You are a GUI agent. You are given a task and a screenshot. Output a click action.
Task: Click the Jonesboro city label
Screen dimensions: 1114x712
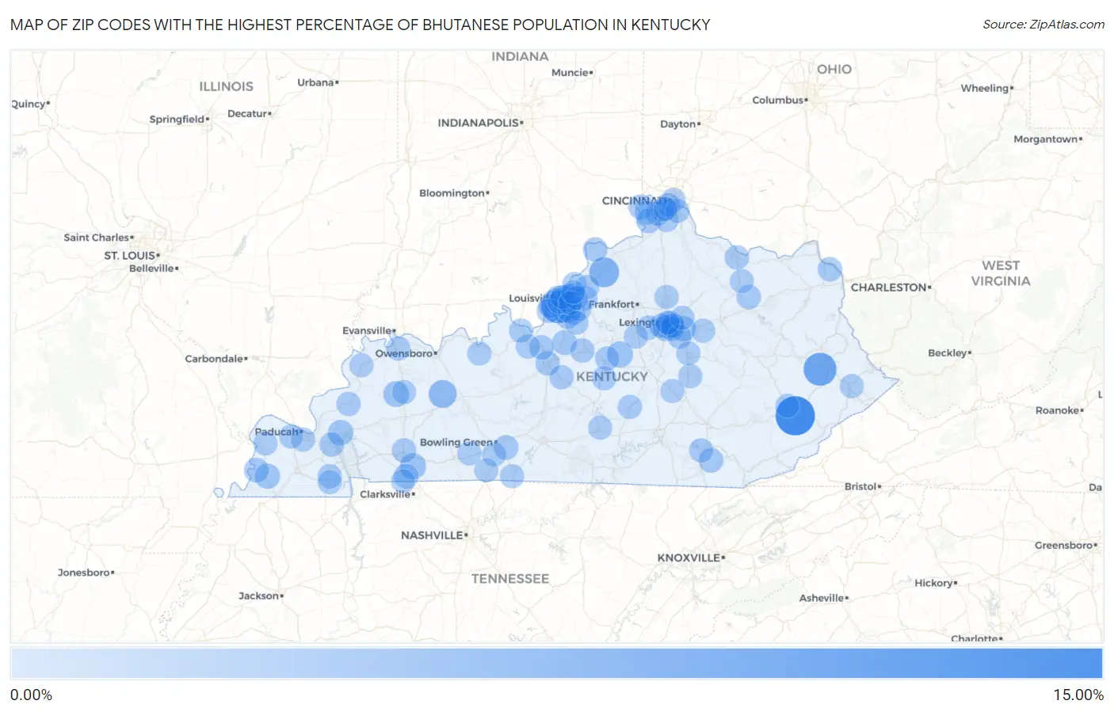[84, 573]
